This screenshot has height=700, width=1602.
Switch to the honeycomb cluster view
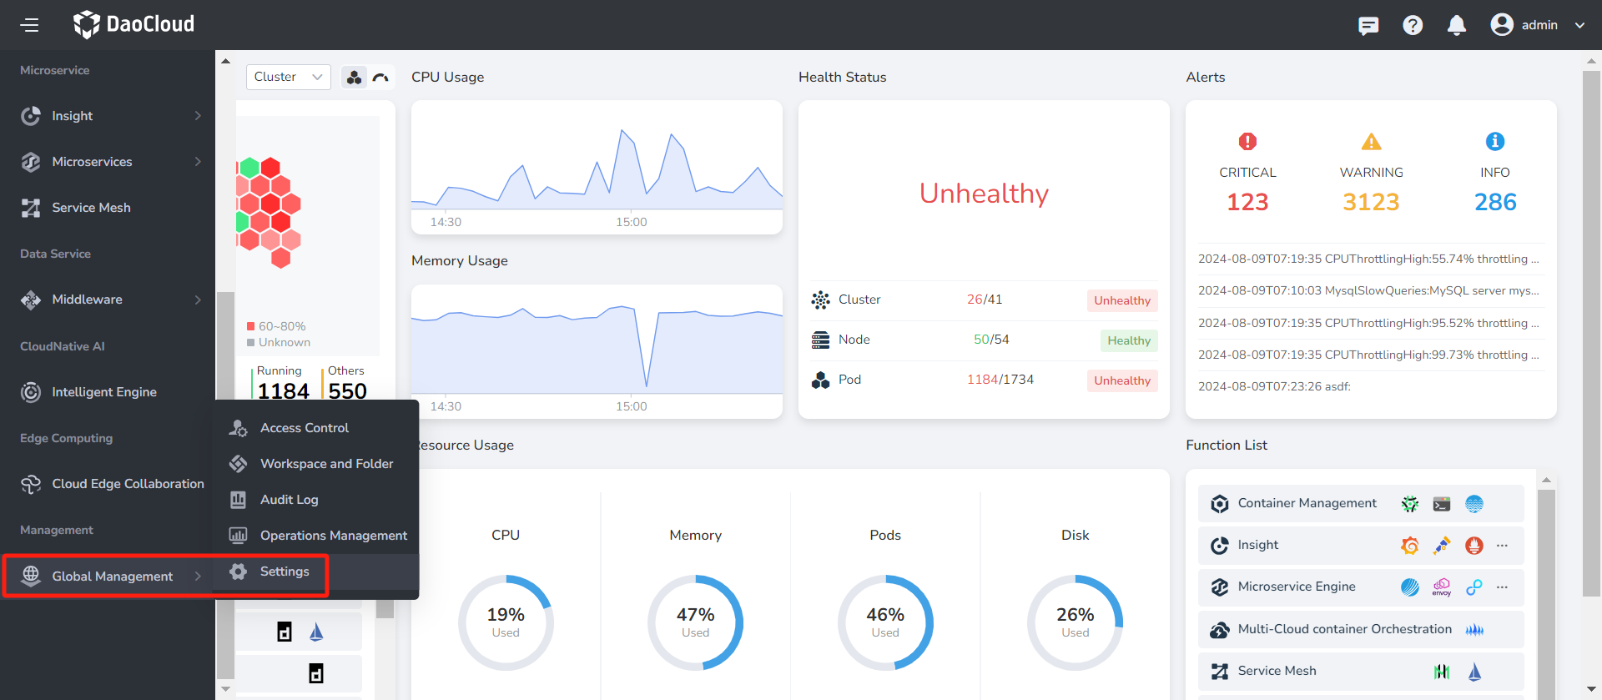tap(355, 78)
